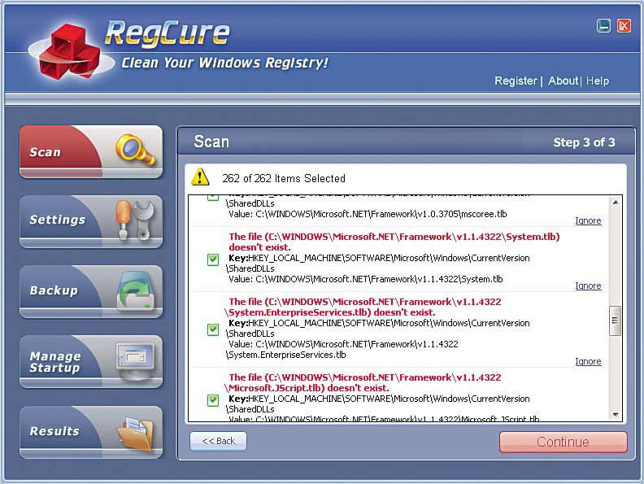644x484 pixels.
Task: Uncheck the System.EnterpriseServices.tlb entry
Action: pyautogui.click(x=213, y=329)
